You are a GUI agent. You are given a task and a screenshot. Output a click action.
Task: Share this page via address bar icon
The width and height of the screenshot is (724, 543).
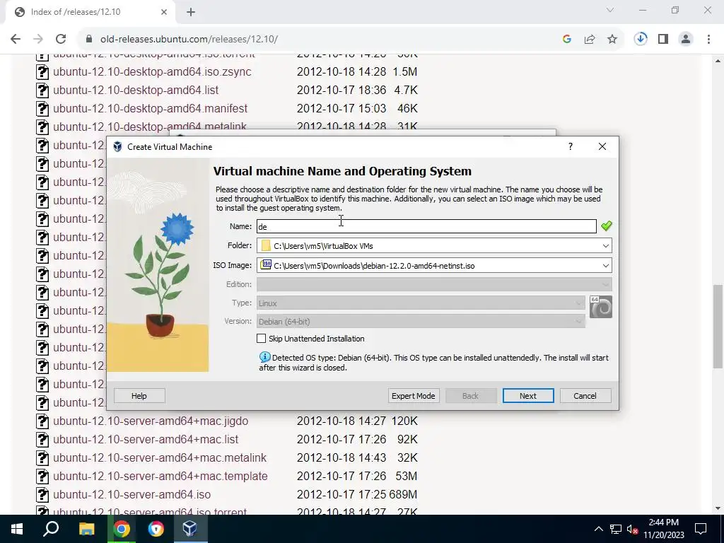[x=590, y=40]
